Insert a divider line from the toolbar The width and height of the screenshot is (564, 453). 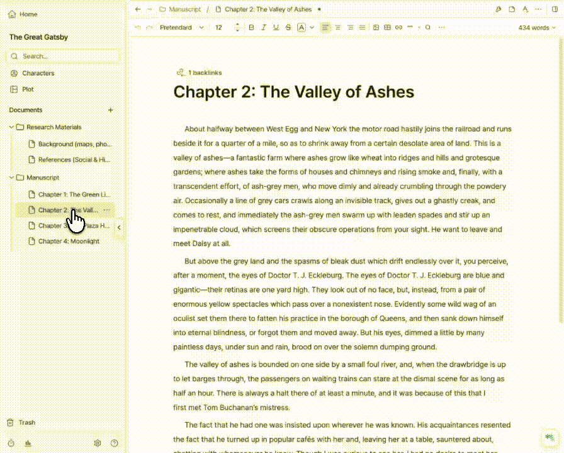point(410,27)
